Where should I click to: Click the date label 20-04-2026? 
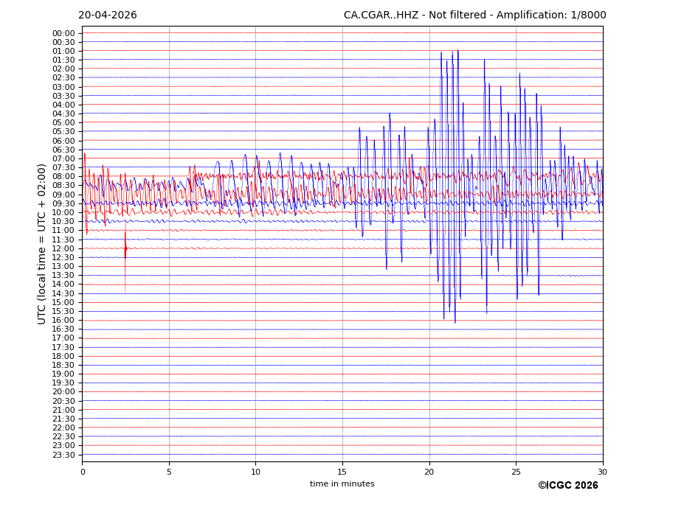108,15
